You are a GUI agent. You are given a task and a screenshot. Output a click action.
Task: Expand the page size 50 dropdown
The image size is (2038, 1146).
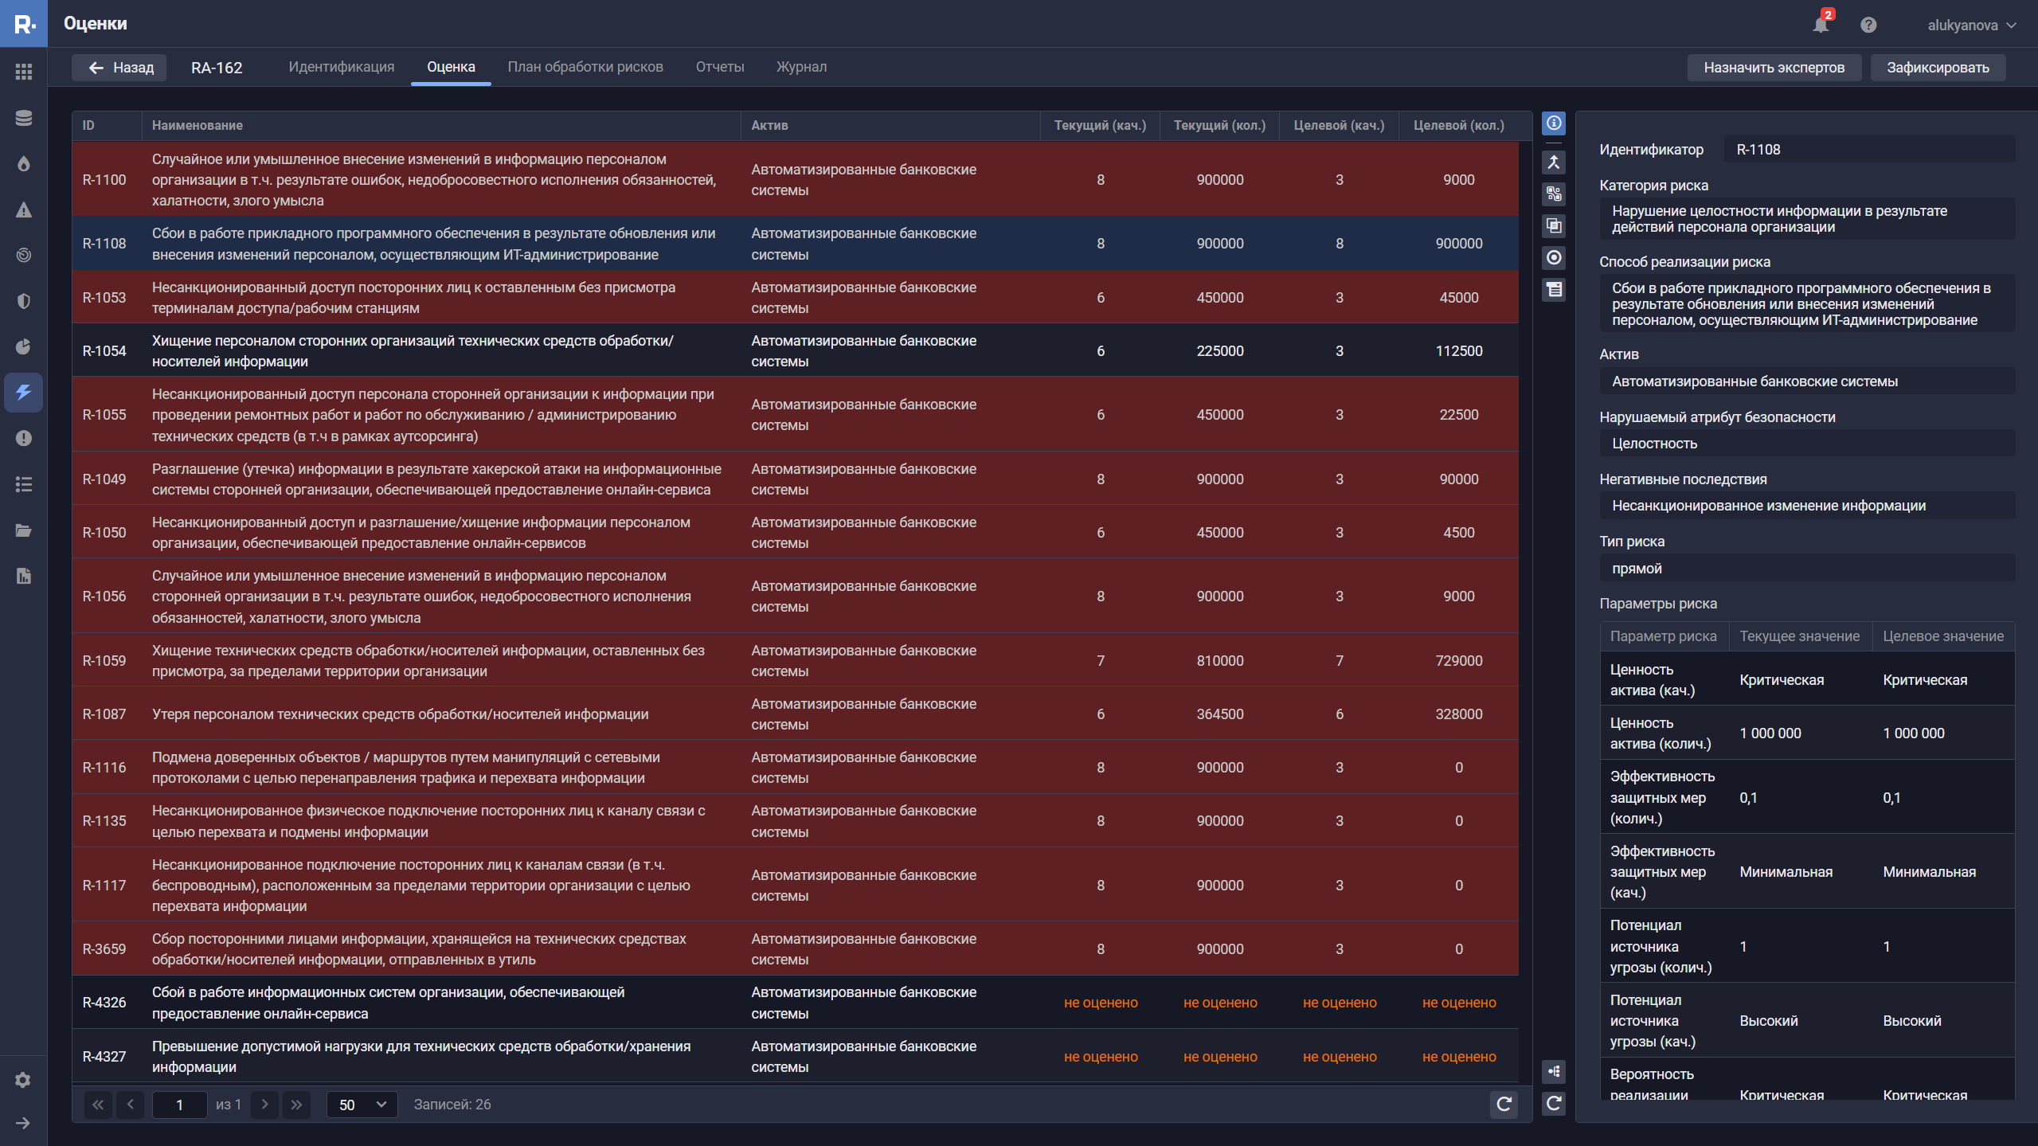coord(362,1105)
